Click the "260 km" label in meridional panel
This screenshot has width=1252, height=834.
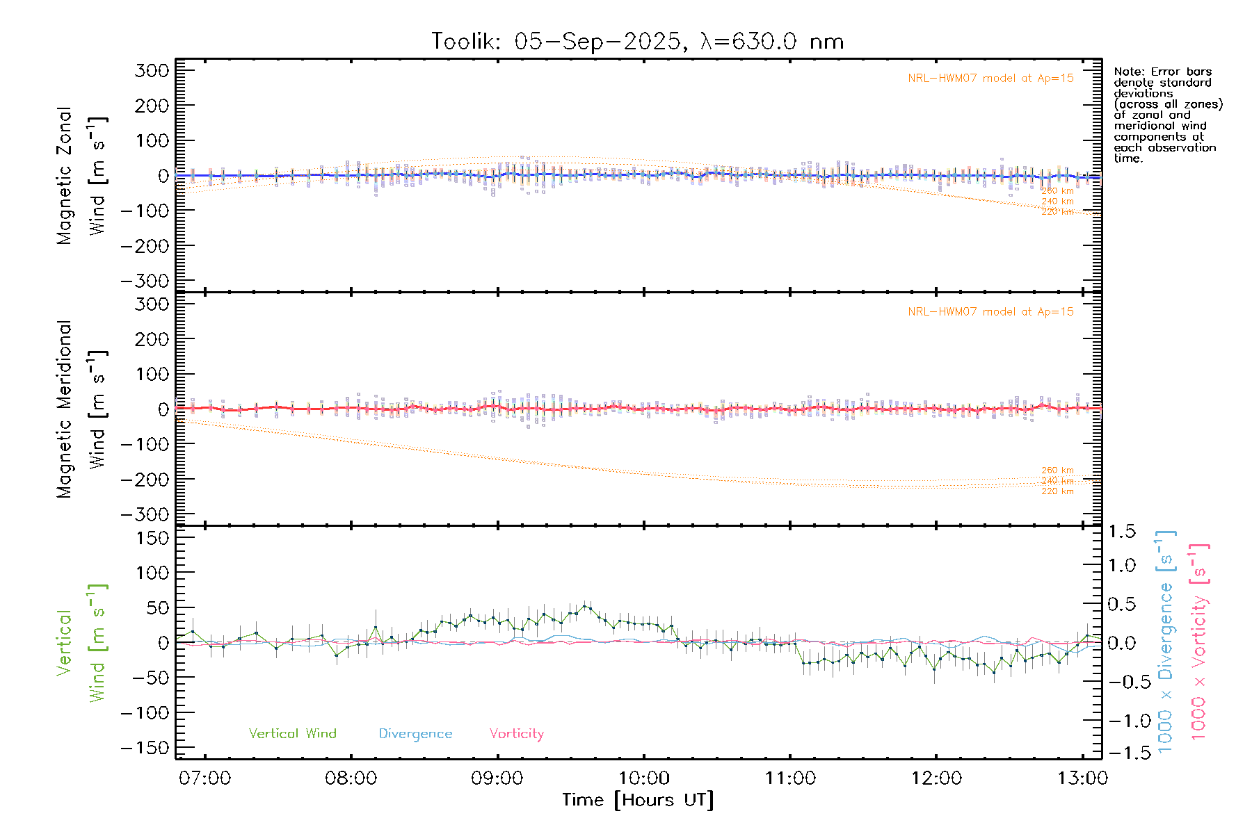1057,471
